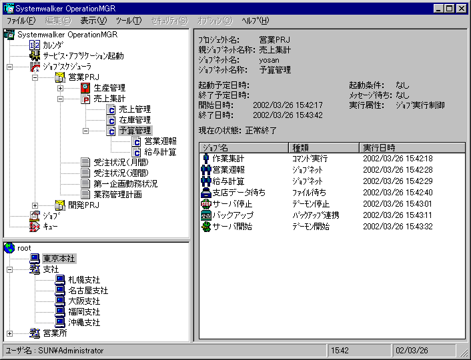Open the ファイル(F) menu

pyautogui.click(x=21, y=21)
